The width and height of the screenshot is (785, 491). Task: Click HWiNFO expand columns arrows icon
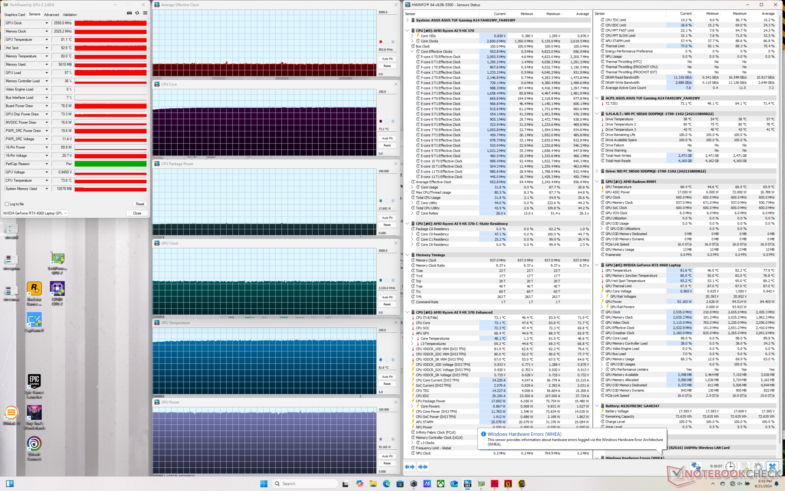[x=410, y=466]
